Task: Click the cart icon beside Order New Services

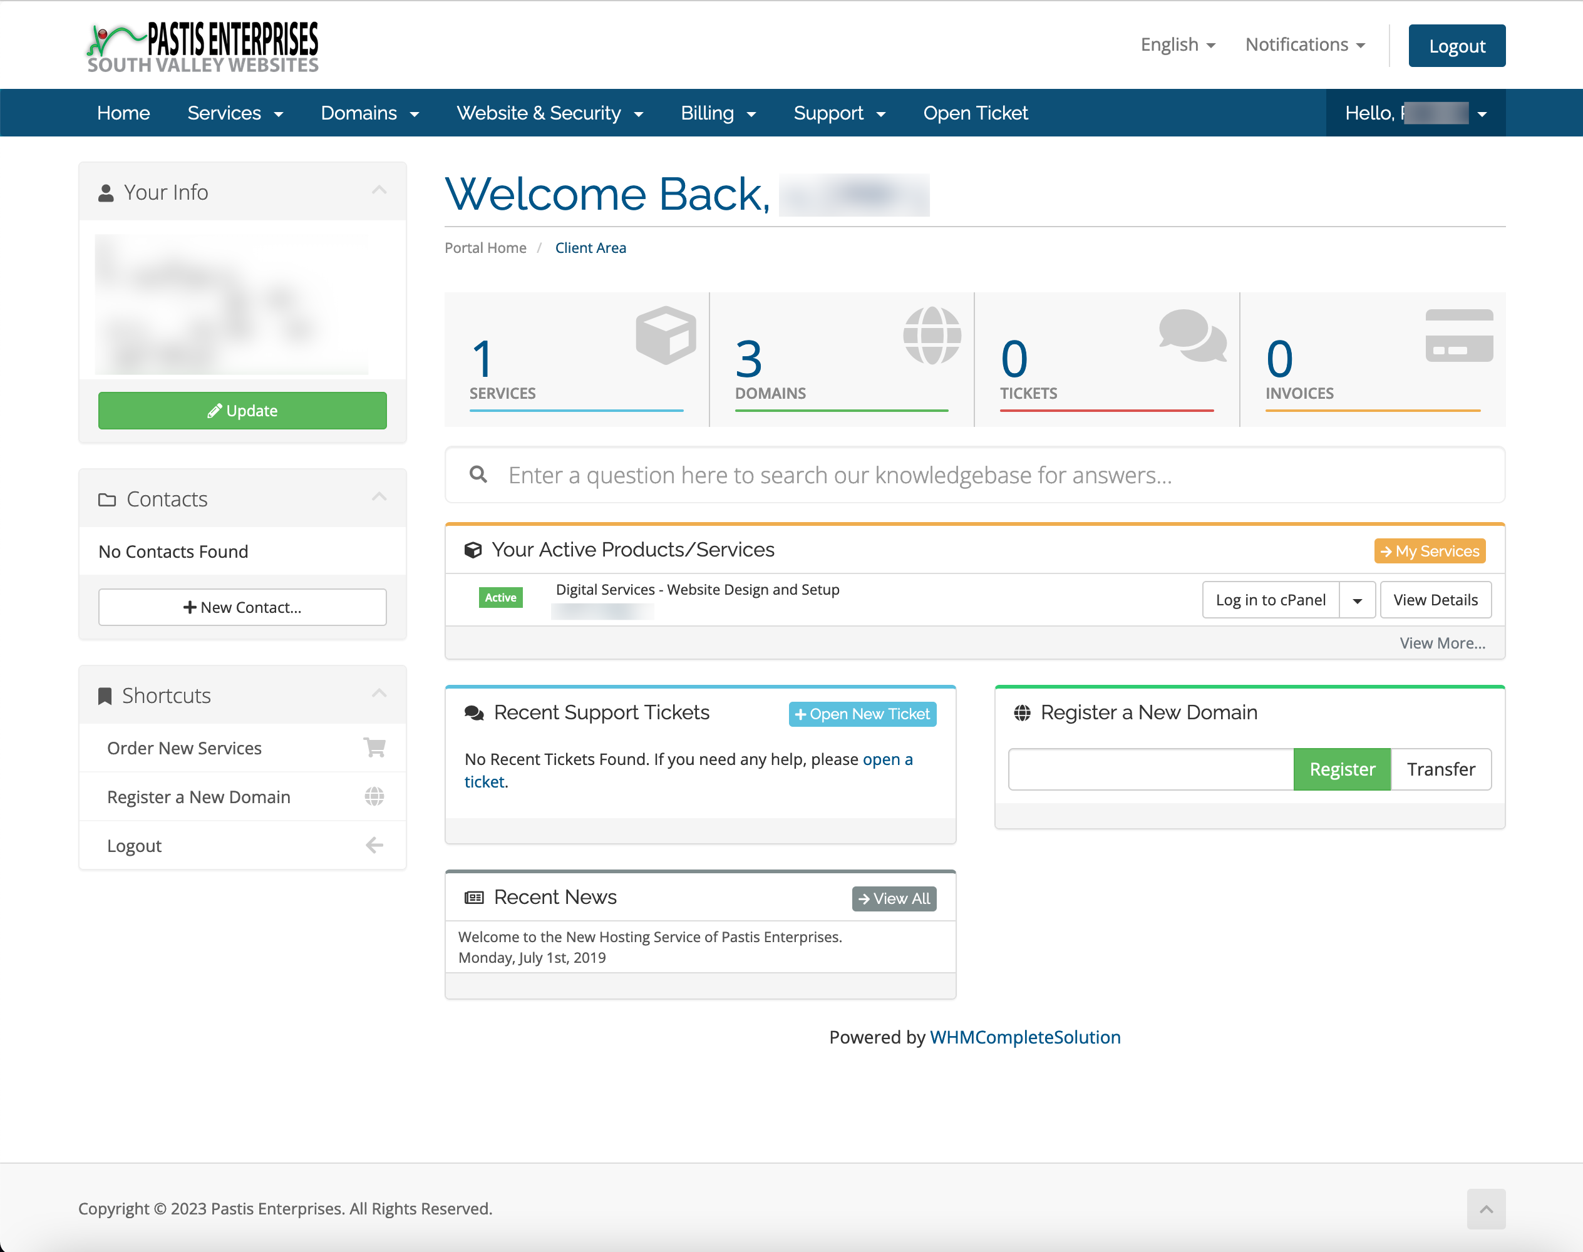Action: (x=374, y=747)
